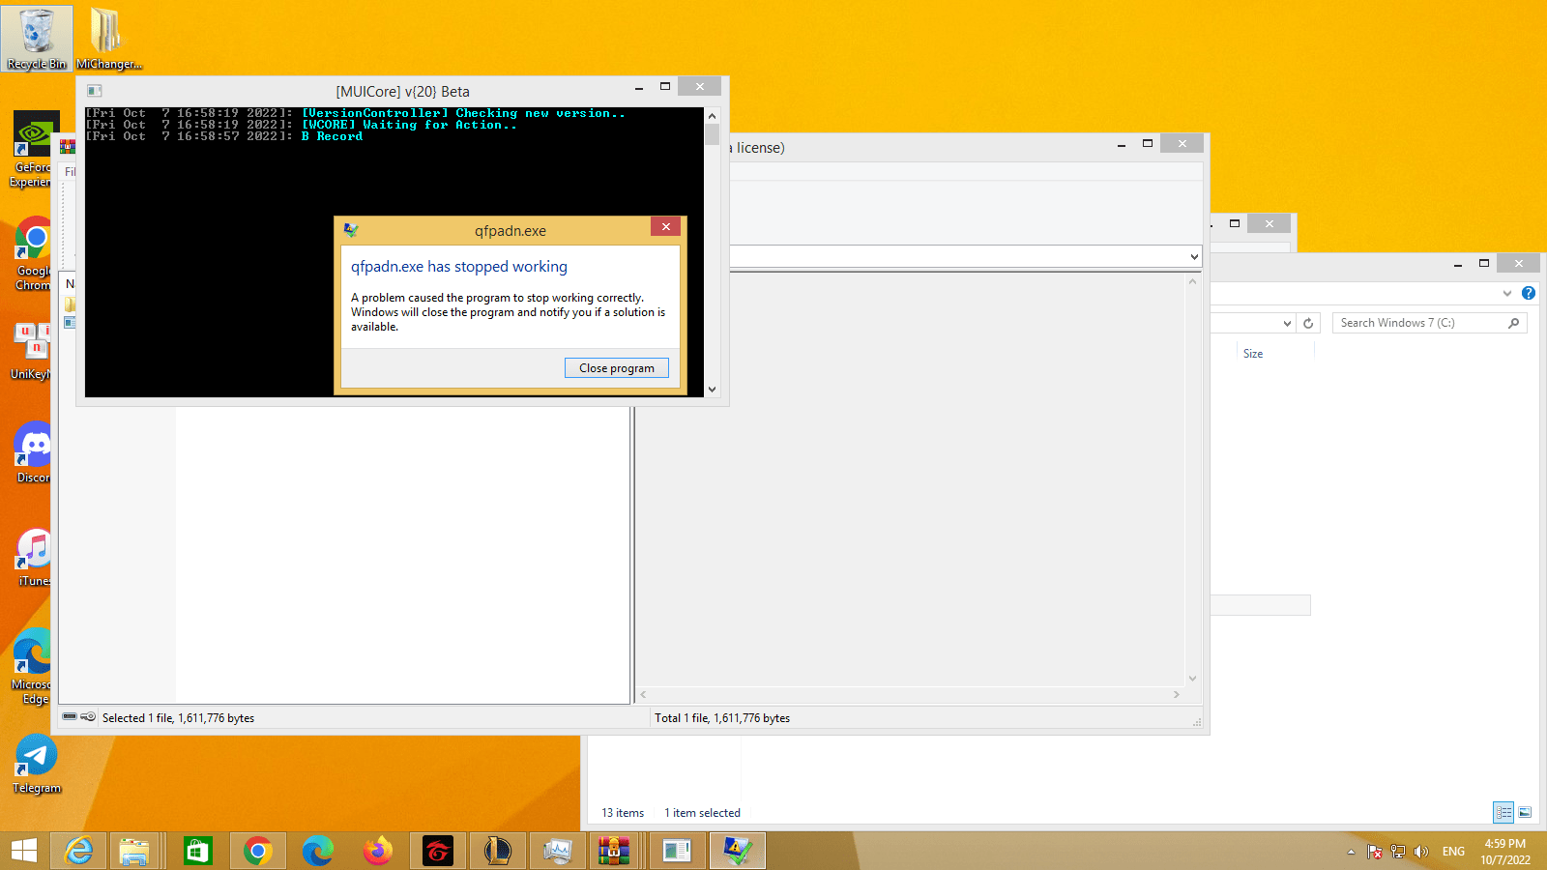1547x870 pixels.
Task: Open Internet Explorer from the taskbar
Action: (x=78, y=852)
